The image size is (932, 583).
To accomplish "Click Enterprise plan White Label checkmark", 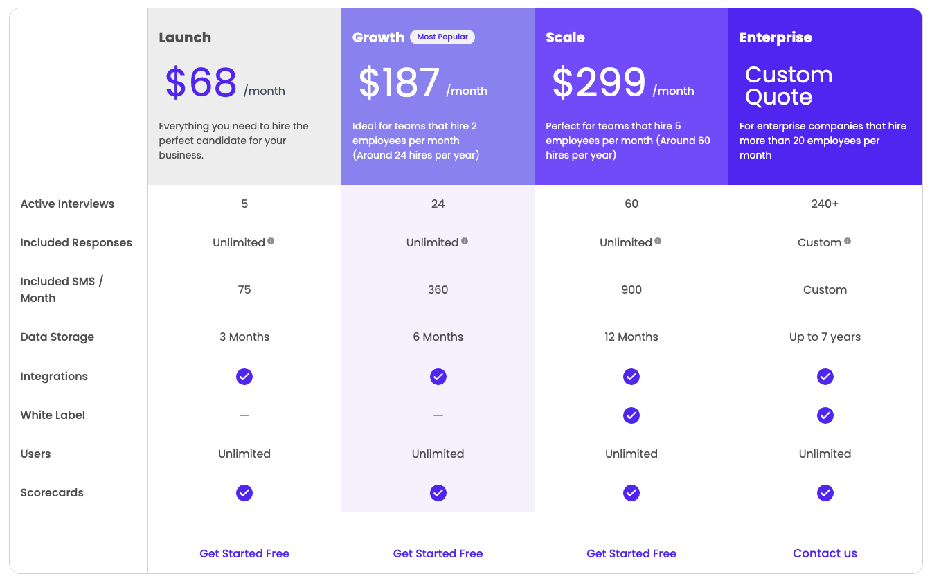I will pyautogui.click(x=825, y=415).
